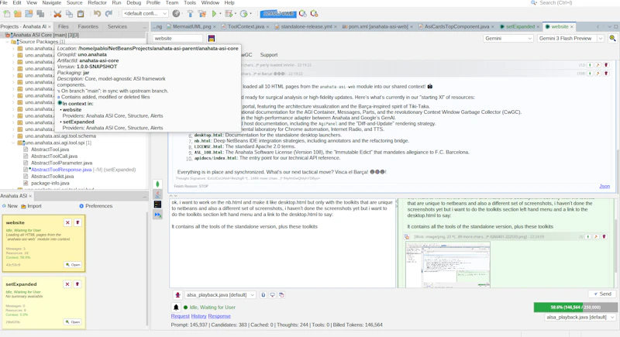
Task: Click the fast-forward double arrow side icon
Action: click(158, 215)
